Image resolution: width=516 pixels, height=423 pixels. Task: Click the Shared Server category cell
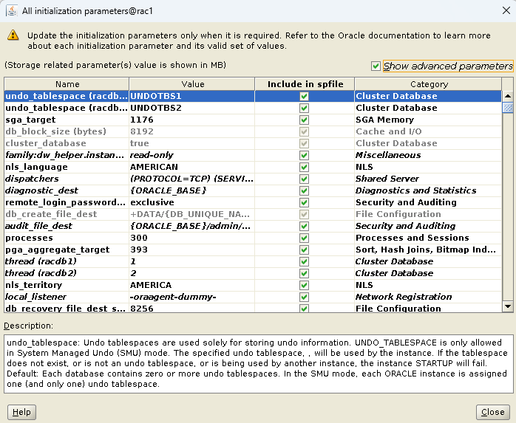pos(428,179)
